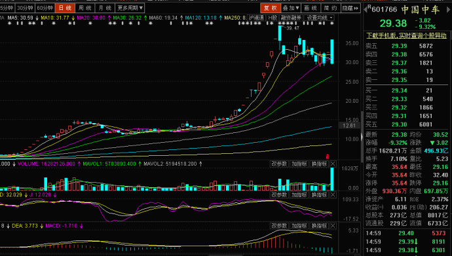Click 换指标 in the VOLUME panel

click(x=319, y=164)
